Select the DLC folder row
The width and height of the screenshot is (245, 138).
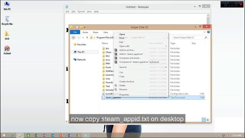pyautogui.click(x=153, y=56)
